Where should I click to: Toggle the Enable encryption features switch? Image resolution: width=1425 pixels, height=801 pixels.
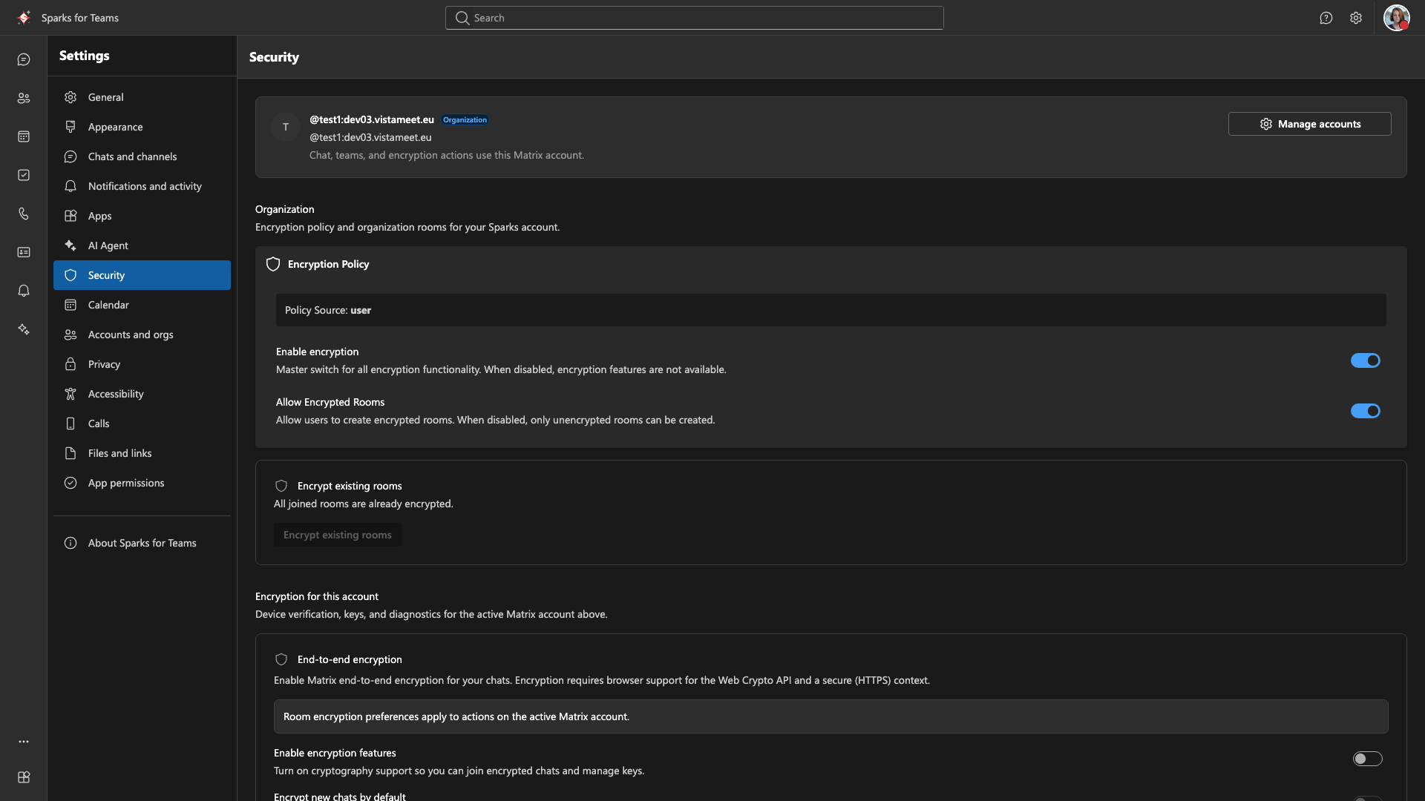coord(1367,759)
